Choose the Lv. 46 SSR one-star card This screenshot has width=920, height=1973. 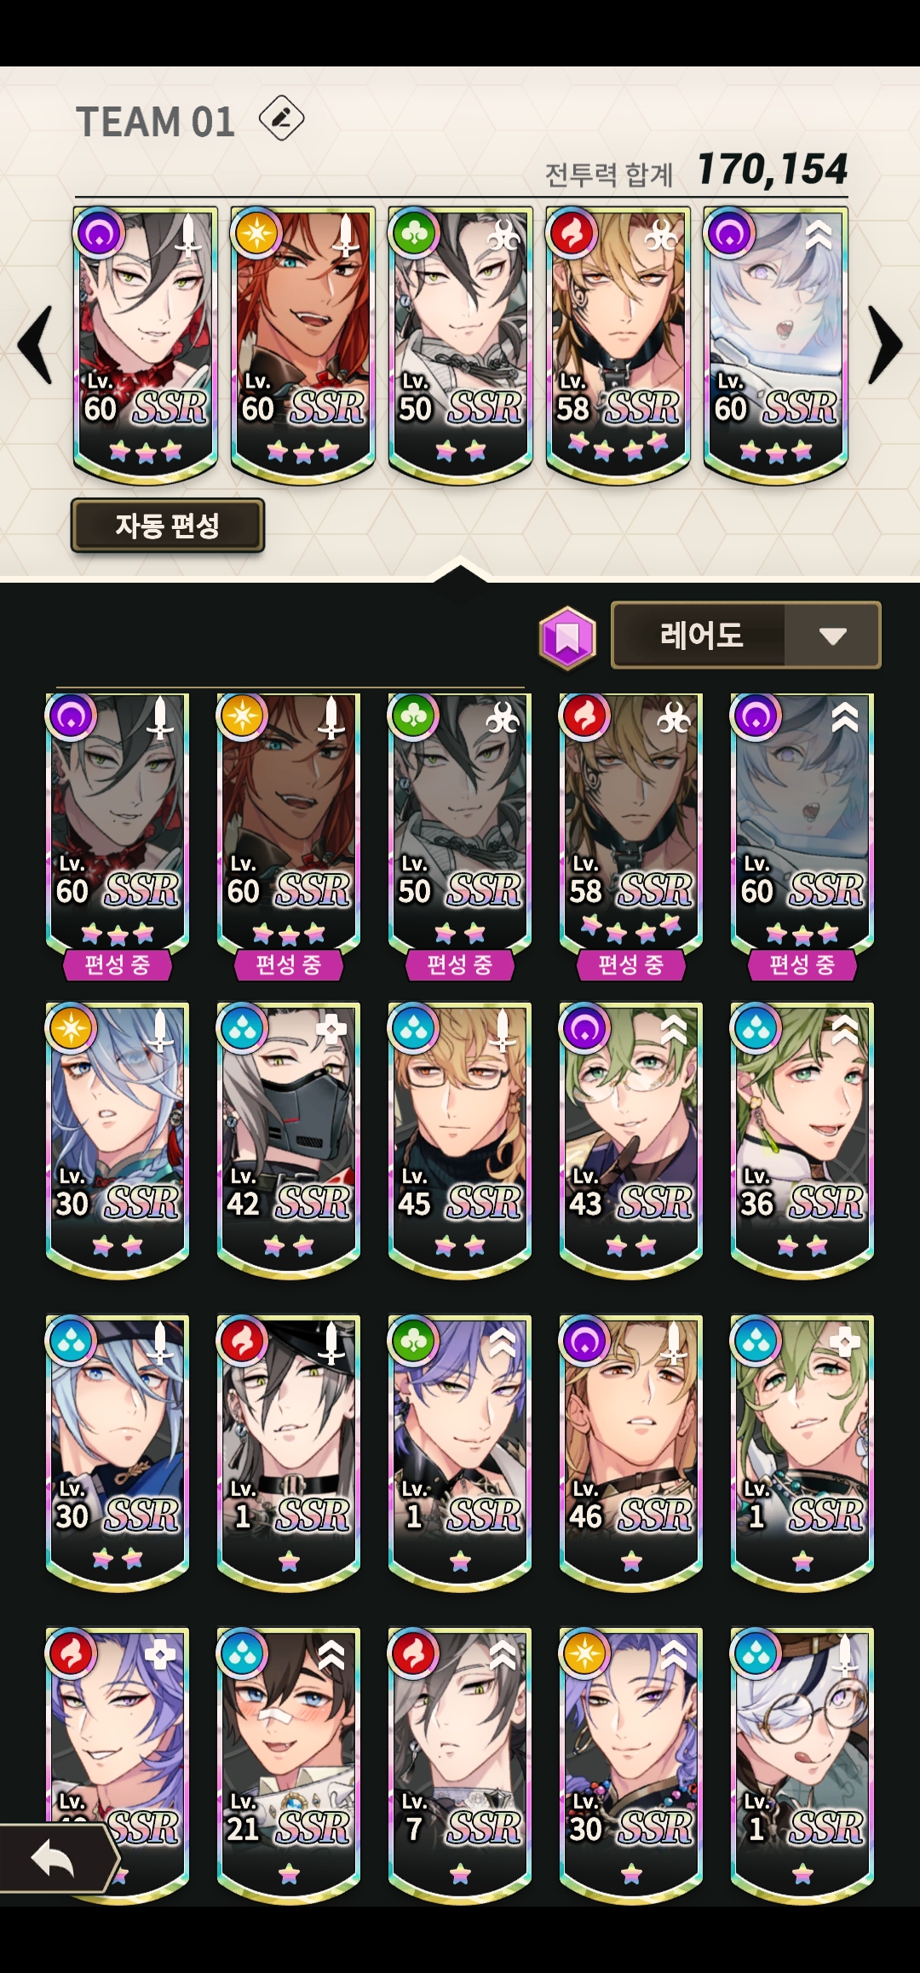click(631, 1452)
